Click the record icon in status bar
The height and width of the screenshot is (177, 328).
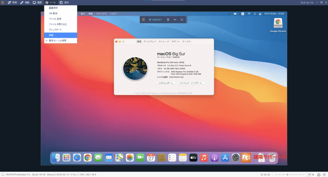(x=324, y=175)
